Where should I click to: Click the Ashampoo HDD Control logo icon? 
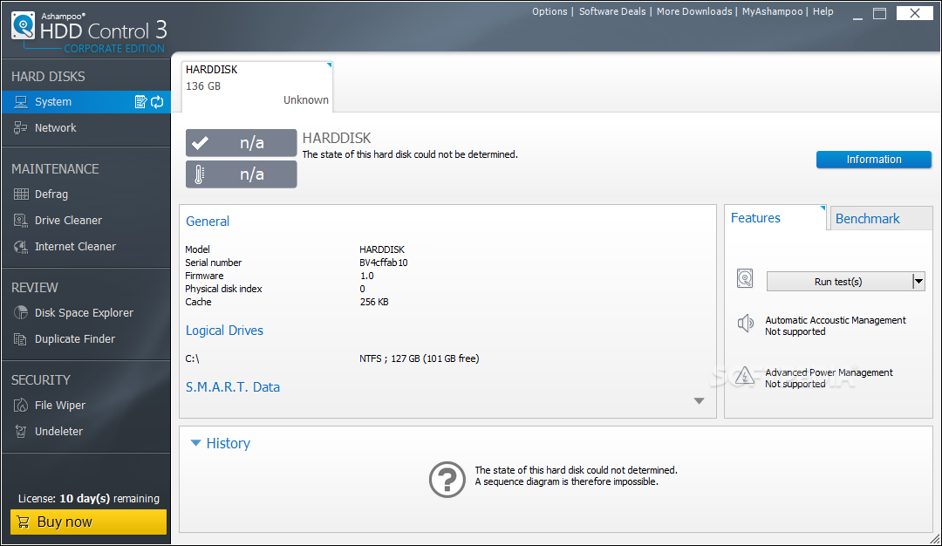24,26
